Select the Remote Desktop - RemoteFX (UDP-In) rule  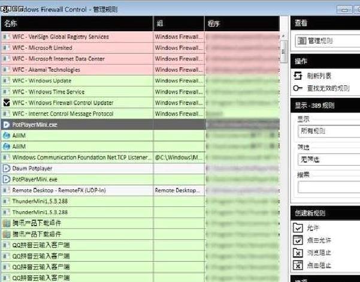pos(140,190)
